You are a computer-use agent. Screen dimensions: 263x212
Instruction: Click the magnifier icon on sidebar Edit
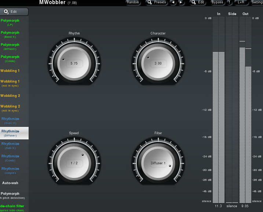6,12
